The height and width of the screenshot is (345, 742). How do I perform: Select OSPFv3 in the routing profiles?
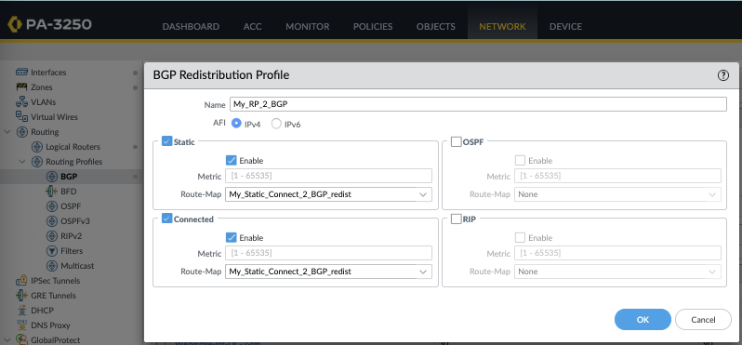pos(75,221)
